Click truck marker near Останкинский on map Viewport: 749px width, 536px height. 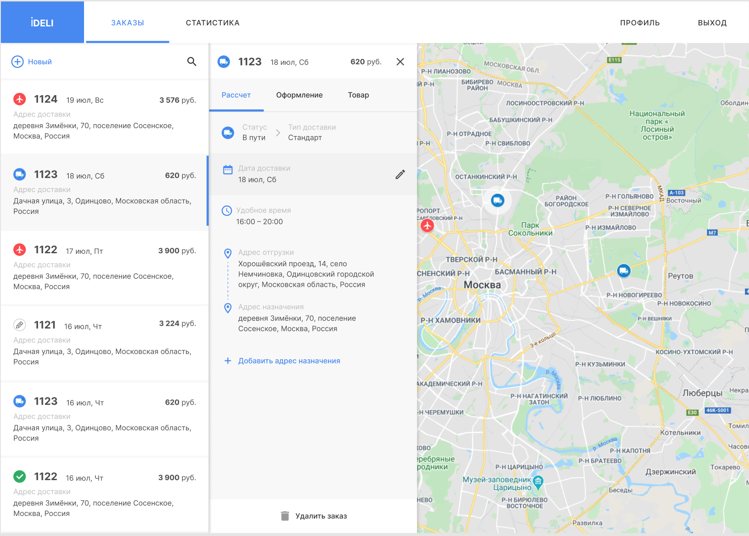point(497,200)
